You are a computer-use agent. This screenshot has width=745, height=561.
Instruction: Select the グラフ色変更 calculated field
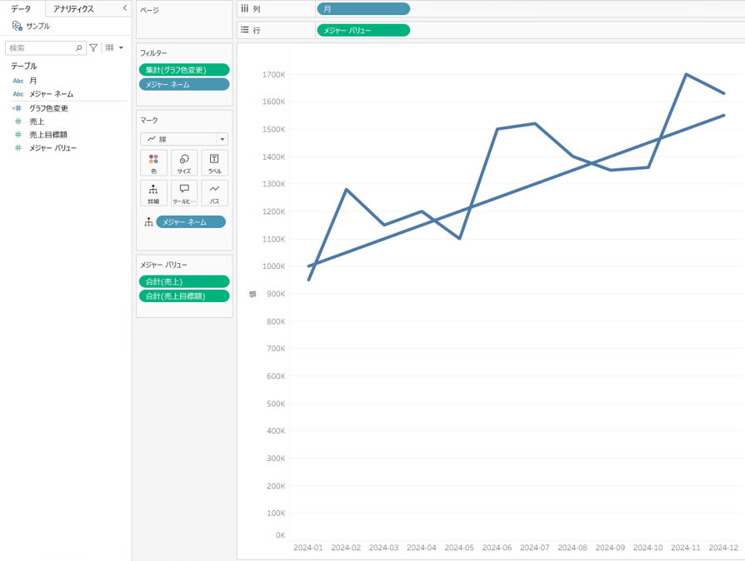pyautogui.click(x=48, y=108)
